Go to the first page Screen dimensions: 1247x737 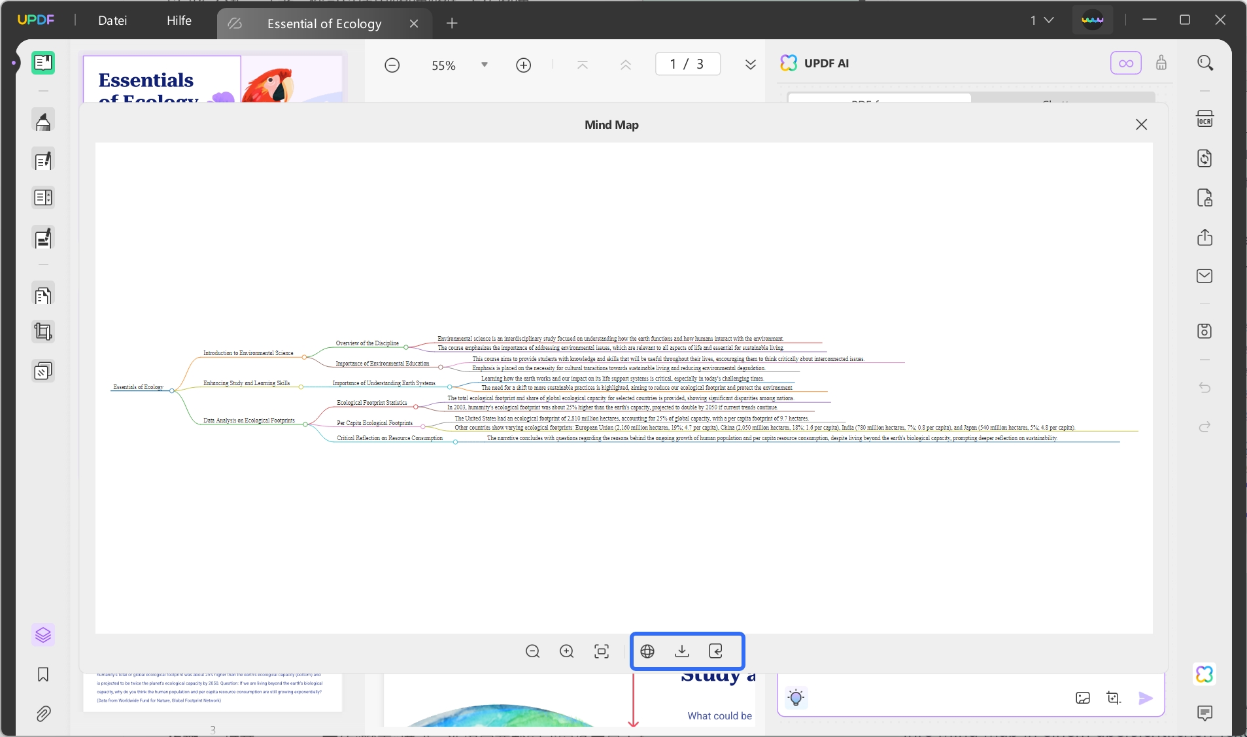coord(583,65)
